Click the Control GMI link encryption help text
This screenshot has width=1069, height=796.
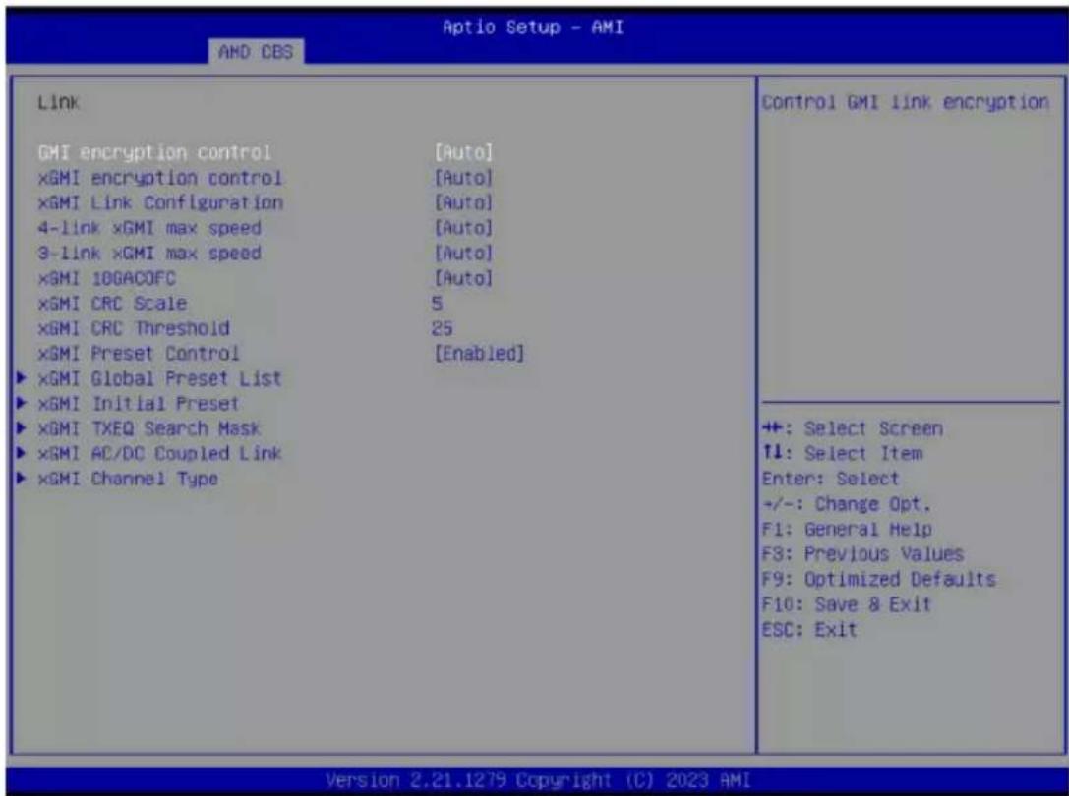906,102
